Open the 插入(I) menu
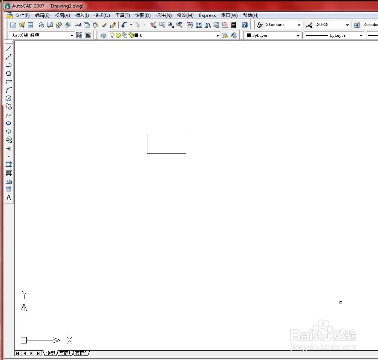The width and height of the screenshot is (378, 360). pos(82,15)
